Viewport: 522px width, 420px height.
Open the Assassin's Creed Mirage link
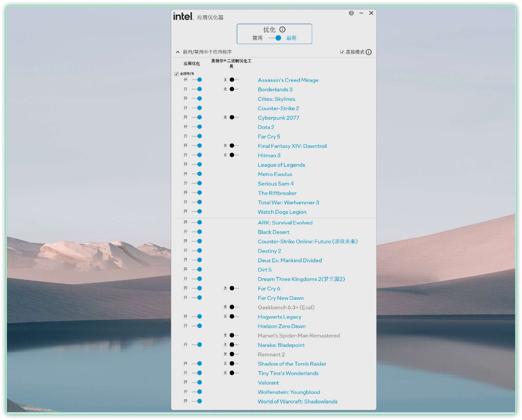coord(288,80)
